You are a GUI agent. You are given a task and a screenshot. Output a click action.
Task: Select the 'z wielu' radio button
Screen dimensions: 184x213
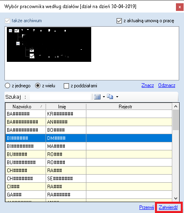38,86
